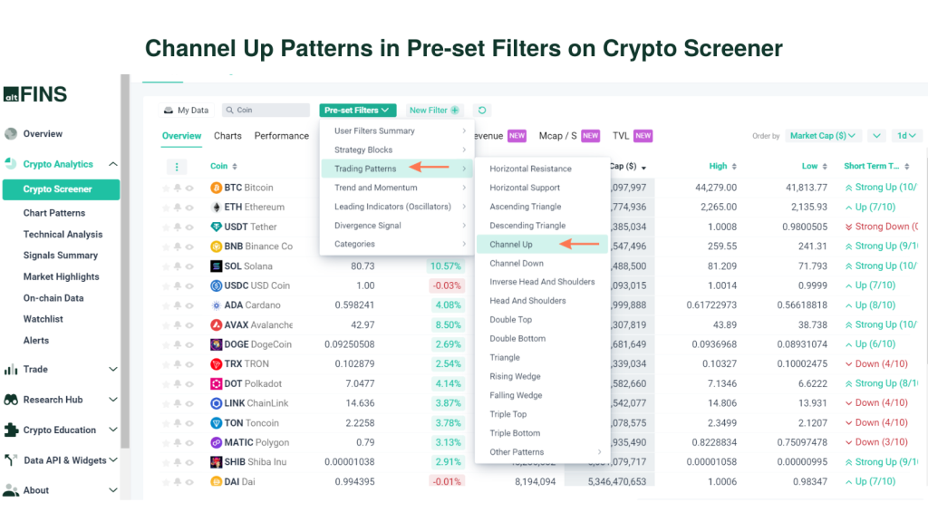Click the three-dot column options icon above Coin
Image resolution: width=928 pixels, height=522 pixels.
pyautogui.click(x=176, y=166)
